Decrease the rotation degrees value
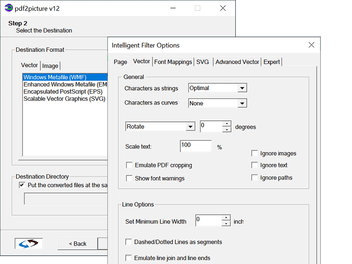 [227, 129]
